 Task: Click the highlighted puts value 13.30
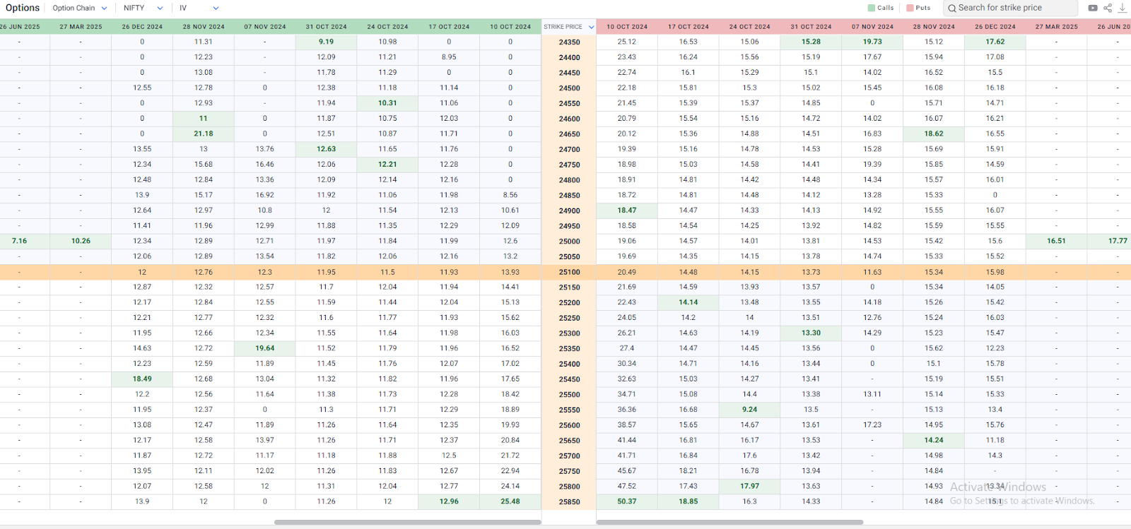[811, 333]
